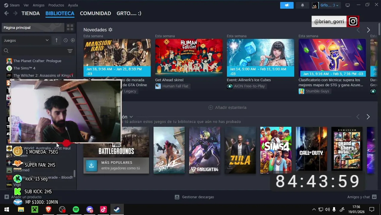The image size is (381, 215).
Task: Click the microphone icon in system tray
Action: point(334,210)
